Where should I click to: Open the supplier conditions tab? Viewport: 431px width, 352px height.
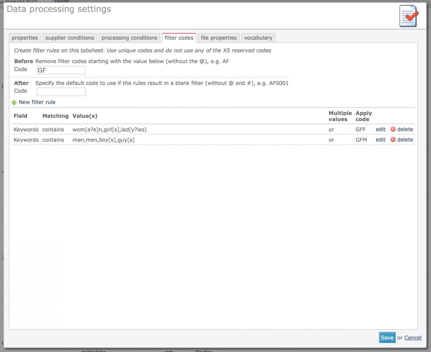(x=69, y=38)
